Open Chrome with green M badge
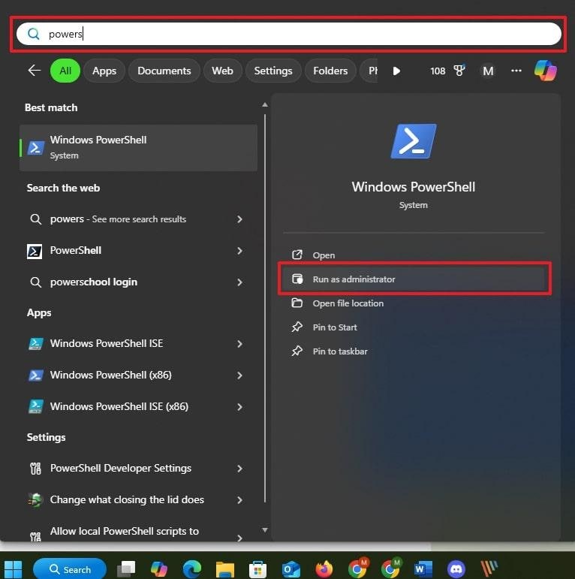The image size is (575, 579). pyautogui.click(x=391, y=568)
